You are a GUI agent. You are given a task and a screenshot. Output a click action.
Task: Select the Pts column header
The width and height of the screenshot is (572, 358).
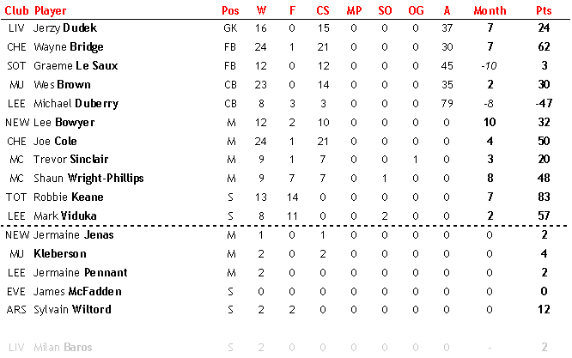click(544, 10)
